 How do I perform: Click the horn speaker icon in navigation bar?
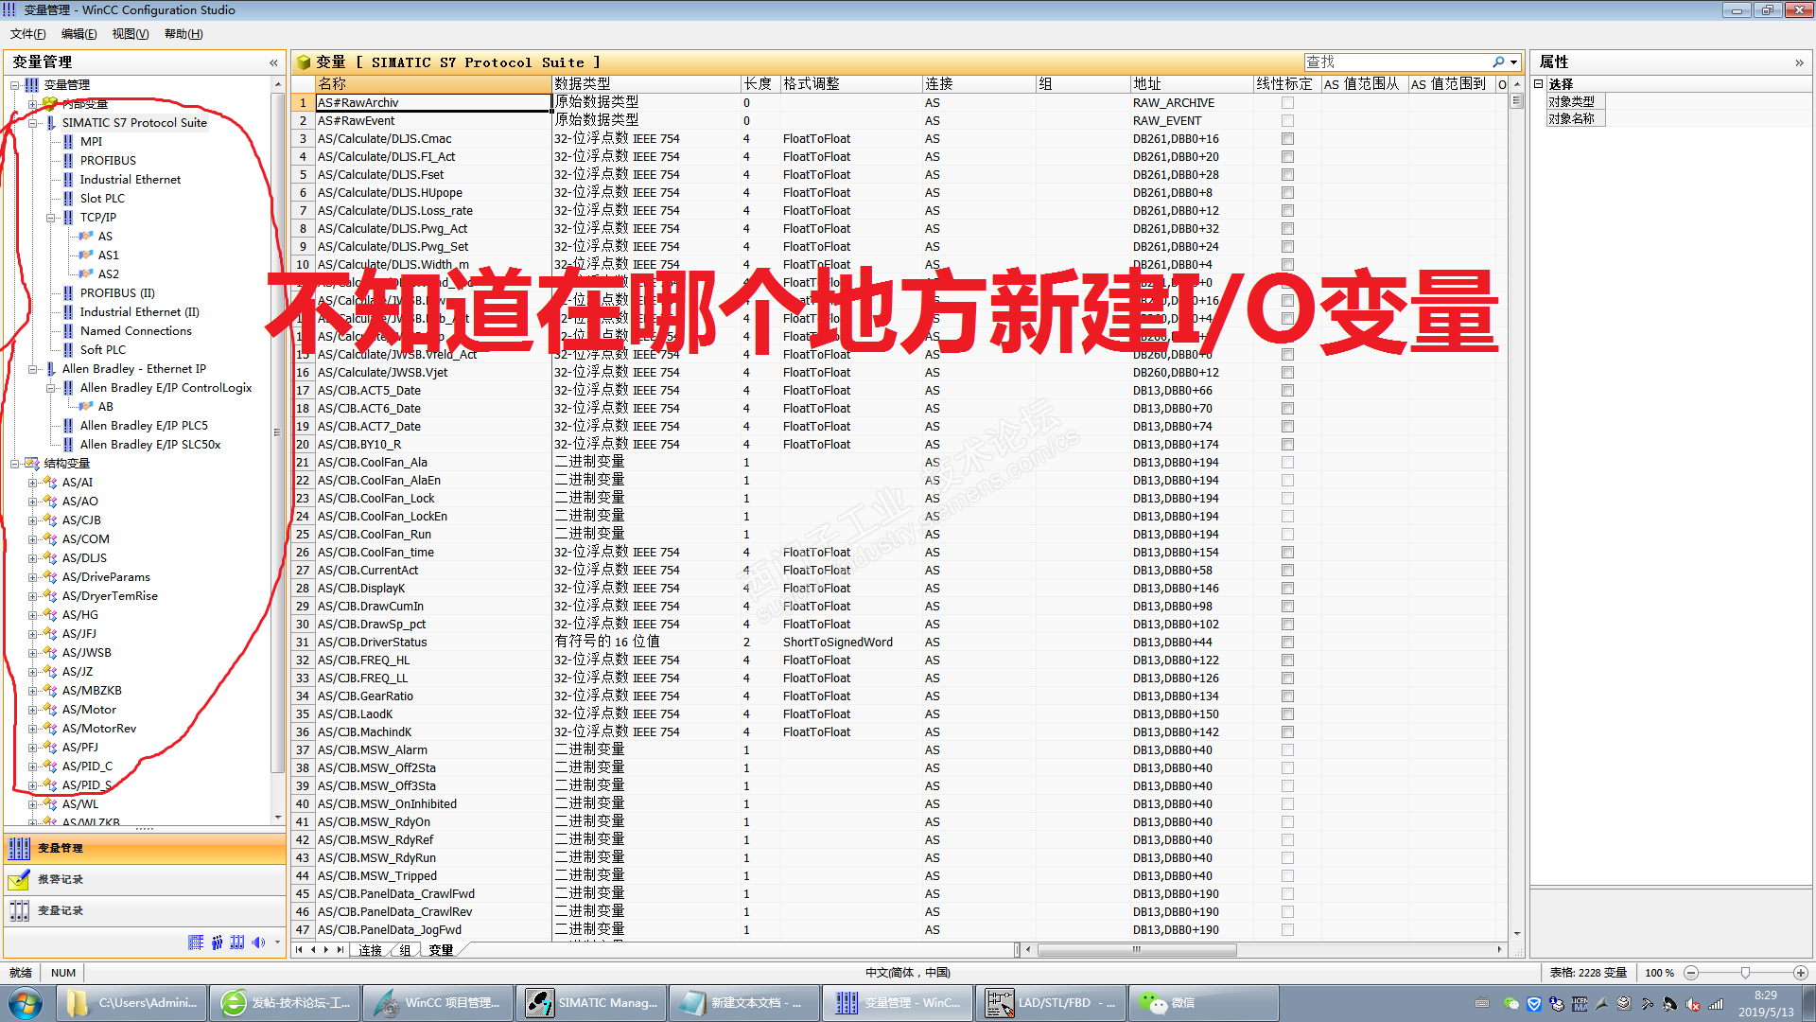[258, 943]
